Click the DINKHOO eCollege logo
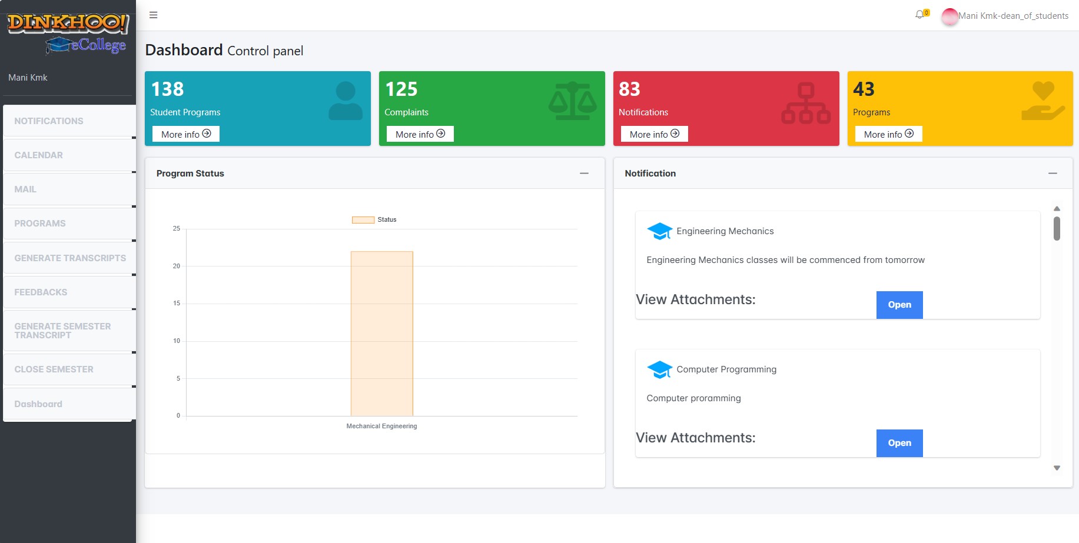The height and width of the screenshot is (543, 1079). 68,33
